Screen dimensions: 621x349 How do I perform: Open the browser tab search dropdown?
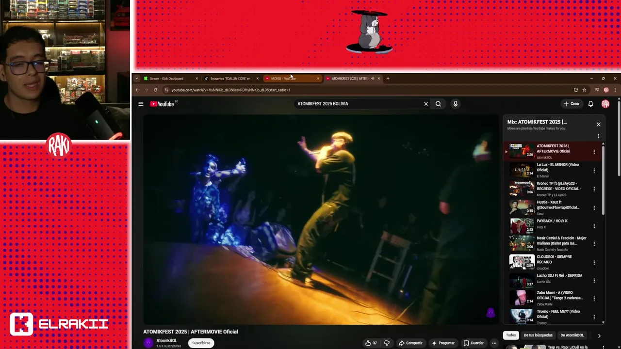(x=137, y=79)
